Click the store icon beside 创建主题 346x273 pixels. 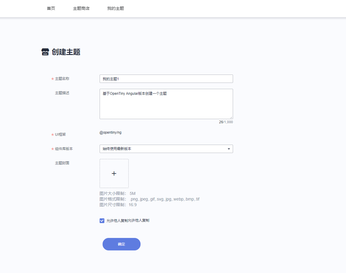(45, 52)
